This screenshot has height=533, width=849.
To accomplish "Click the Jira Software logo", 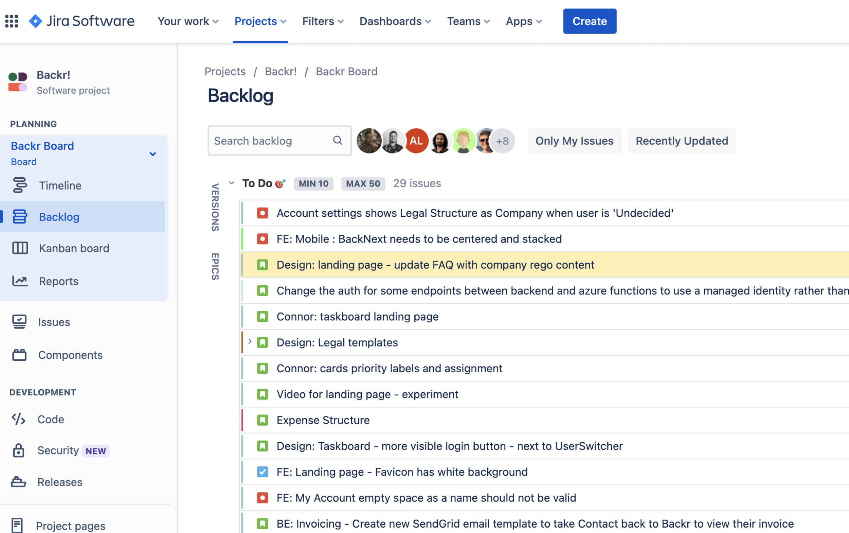I will 82,21.
